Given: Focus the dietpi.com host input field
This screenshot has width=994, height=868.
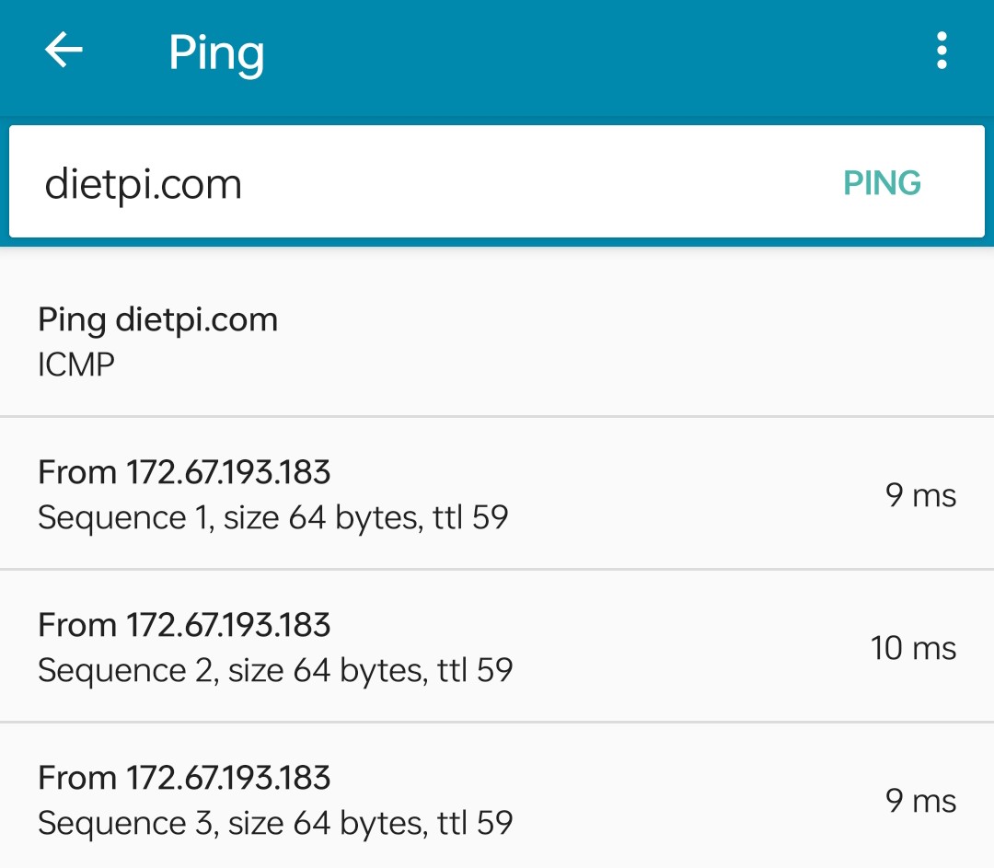Looking at the screenshot, I should 496,182.
